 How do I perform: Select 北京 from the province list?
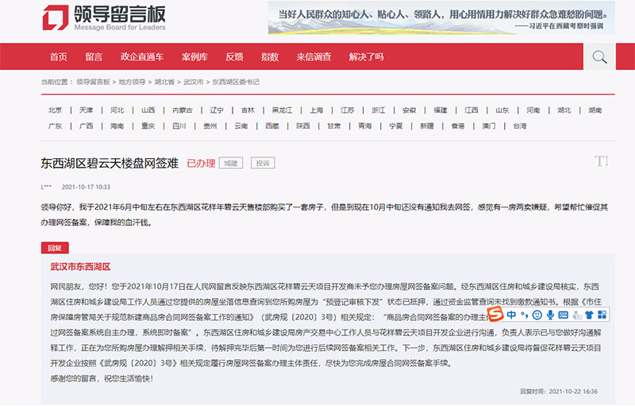pos(55,110)
